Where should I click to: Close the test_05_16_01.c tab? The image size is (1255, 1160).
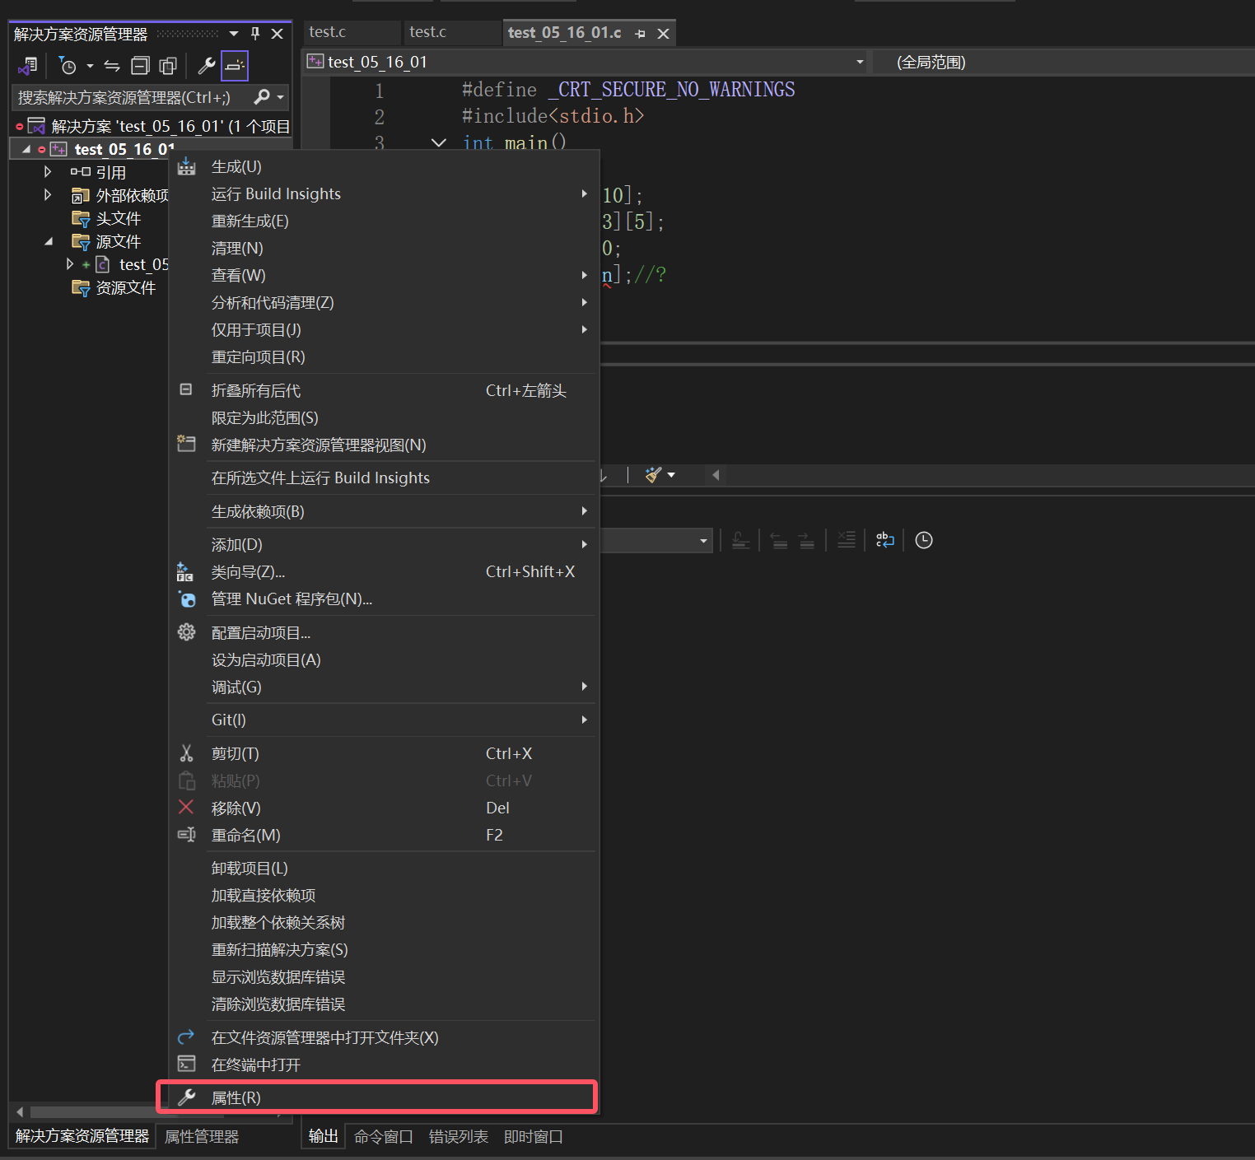[x=663, y=34]
